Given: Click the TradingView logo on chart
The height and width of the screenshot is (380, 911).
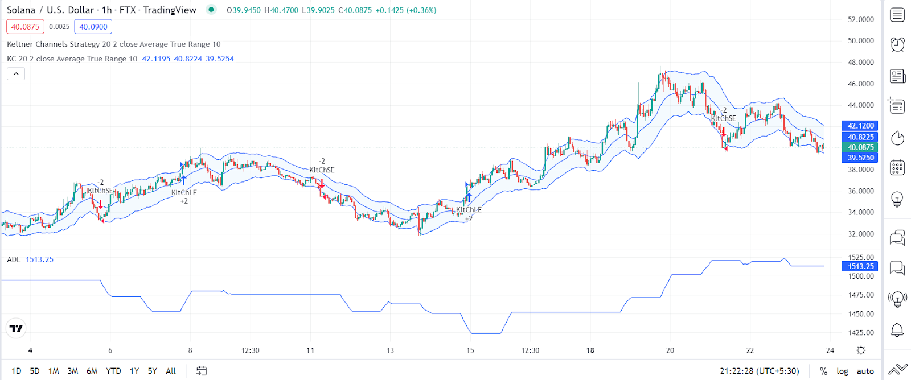Looking at the screenshot, I should (x=17, y=328).
